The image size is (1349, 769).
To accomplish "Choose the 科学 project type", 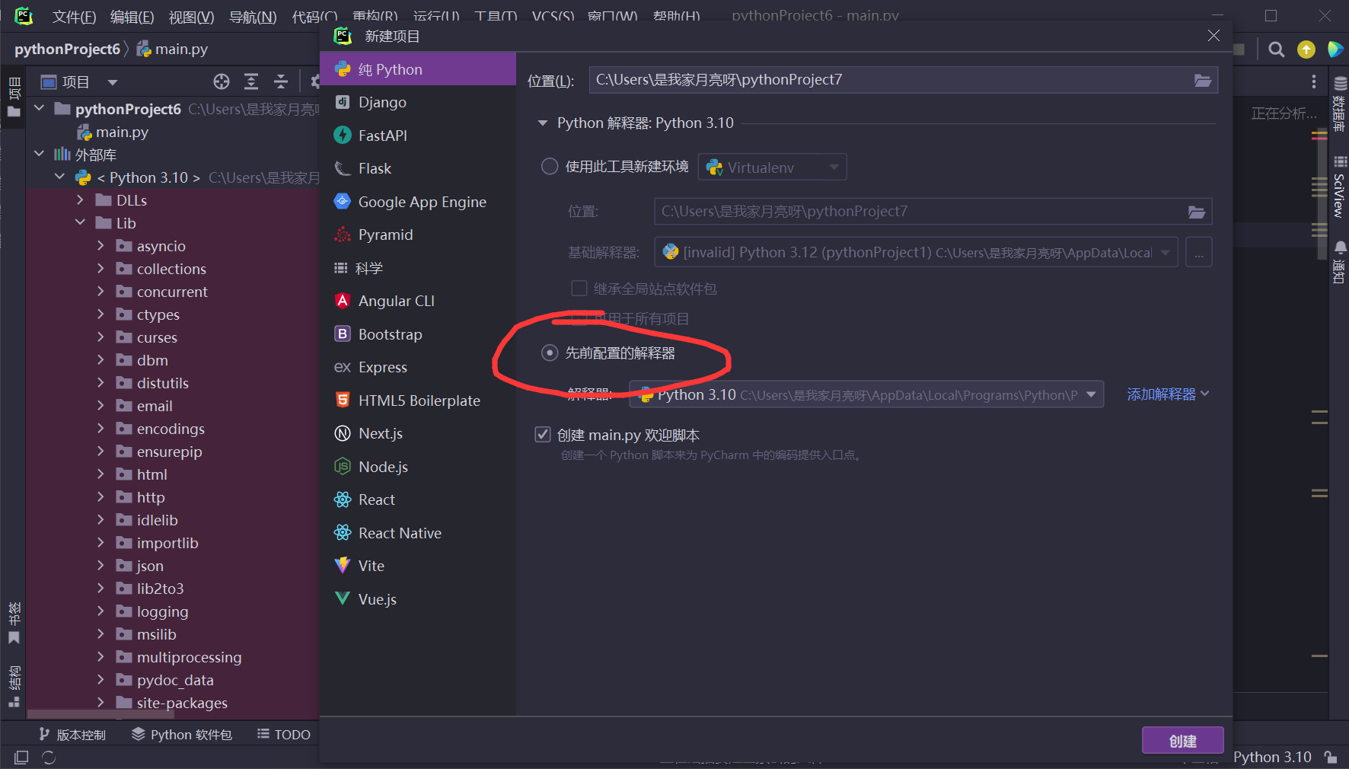I will 417,268.
